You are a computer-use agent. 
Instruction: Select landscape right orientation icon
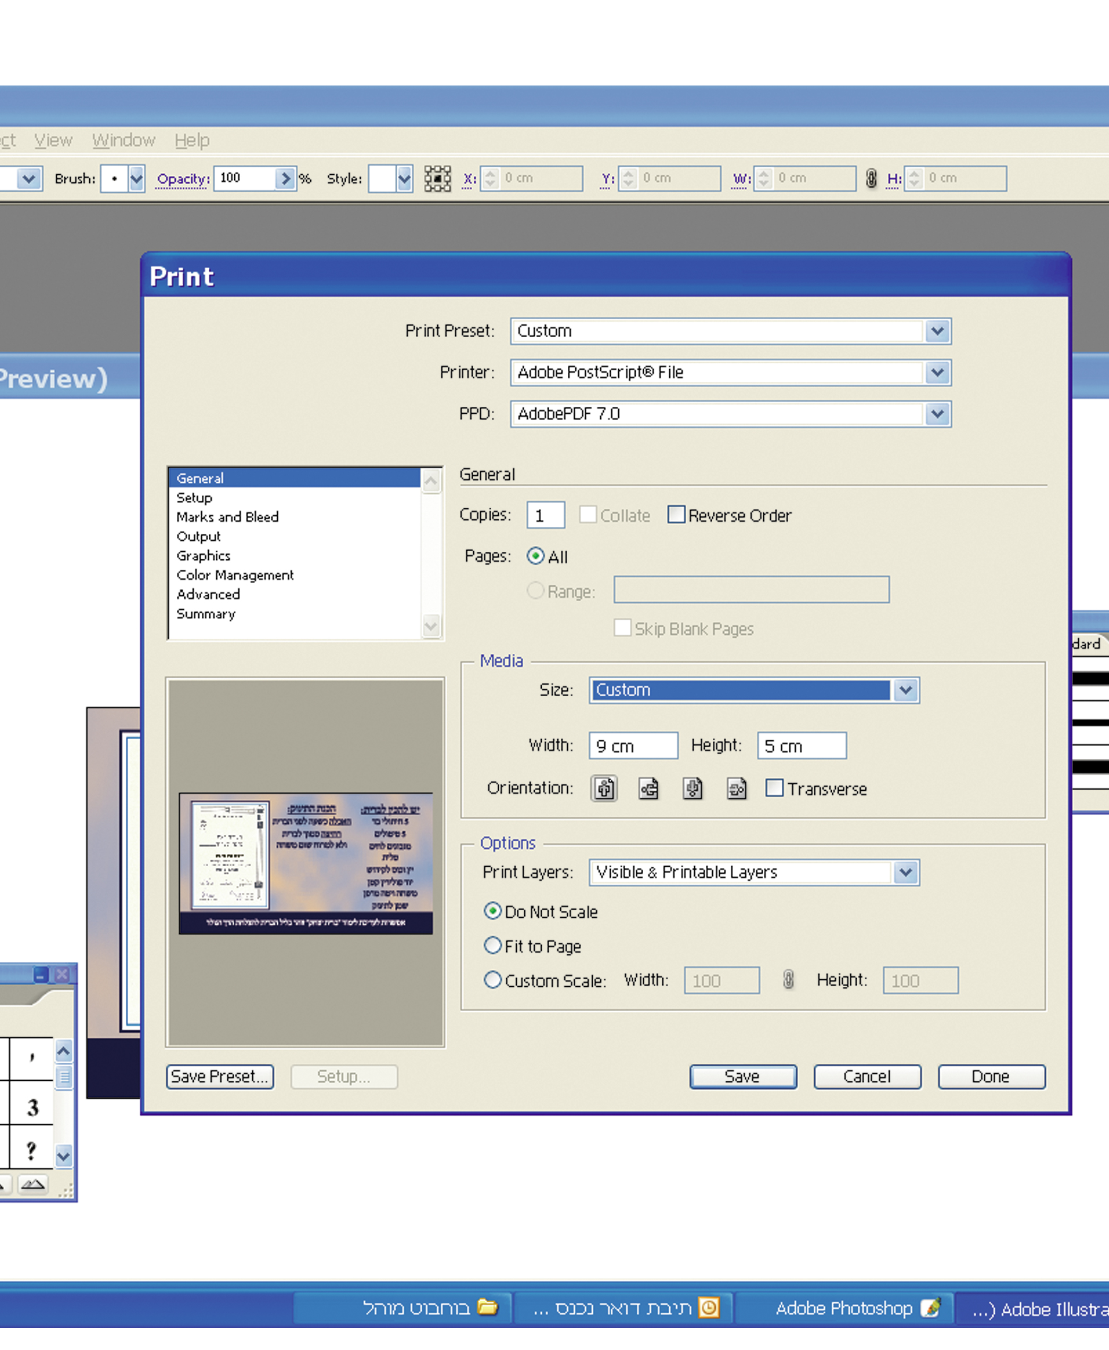[737, 788]
